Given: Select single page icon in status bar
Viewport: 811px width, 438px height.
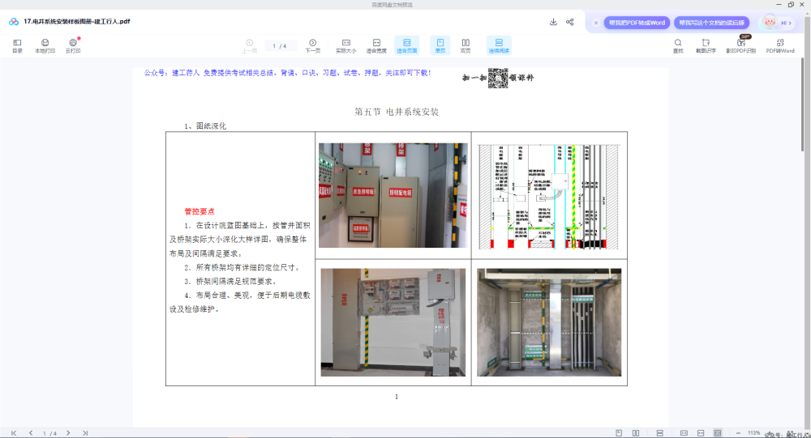Looking at the screenshot, I should pyautogui.click(x=619, y=433).
